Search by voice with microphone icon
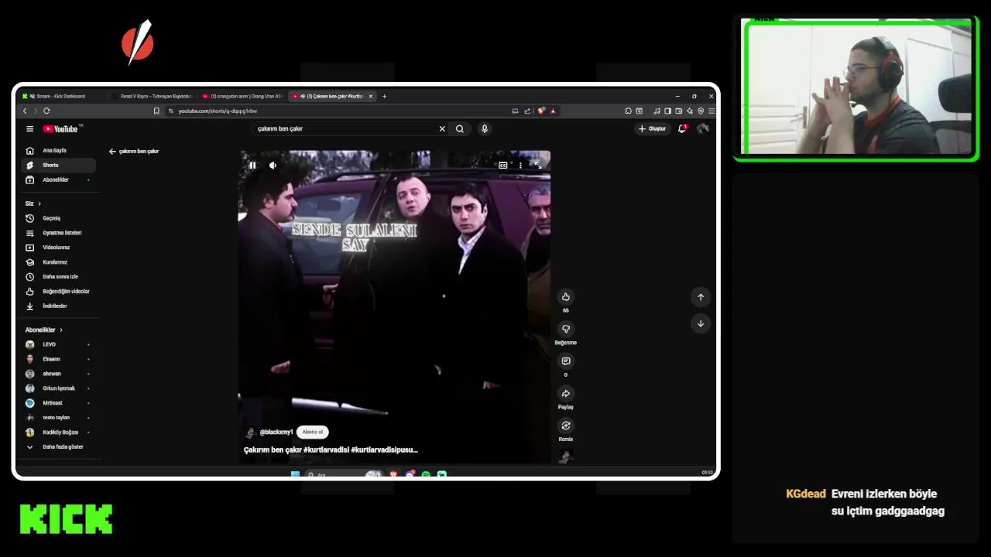The height and width of the screenshot is (557, 991). [x=485, y=129]
